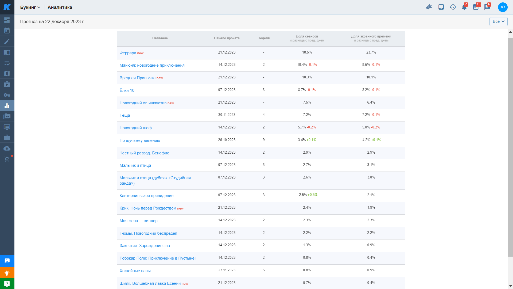513x289 pixels.
Task: Click the scrollbar down arrow
Action: (x=510, y=286)
